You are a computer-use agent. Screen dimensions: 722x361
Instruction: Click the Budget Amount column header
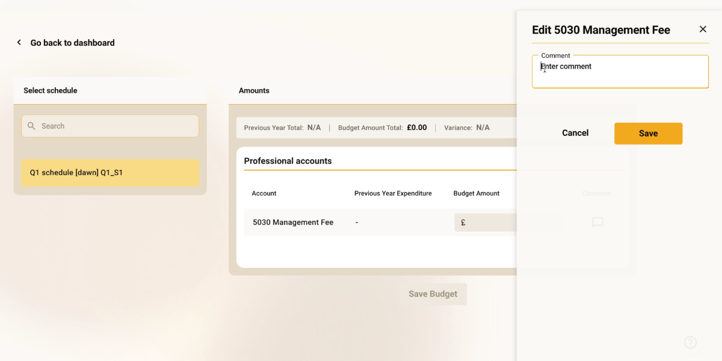[476, 194]
